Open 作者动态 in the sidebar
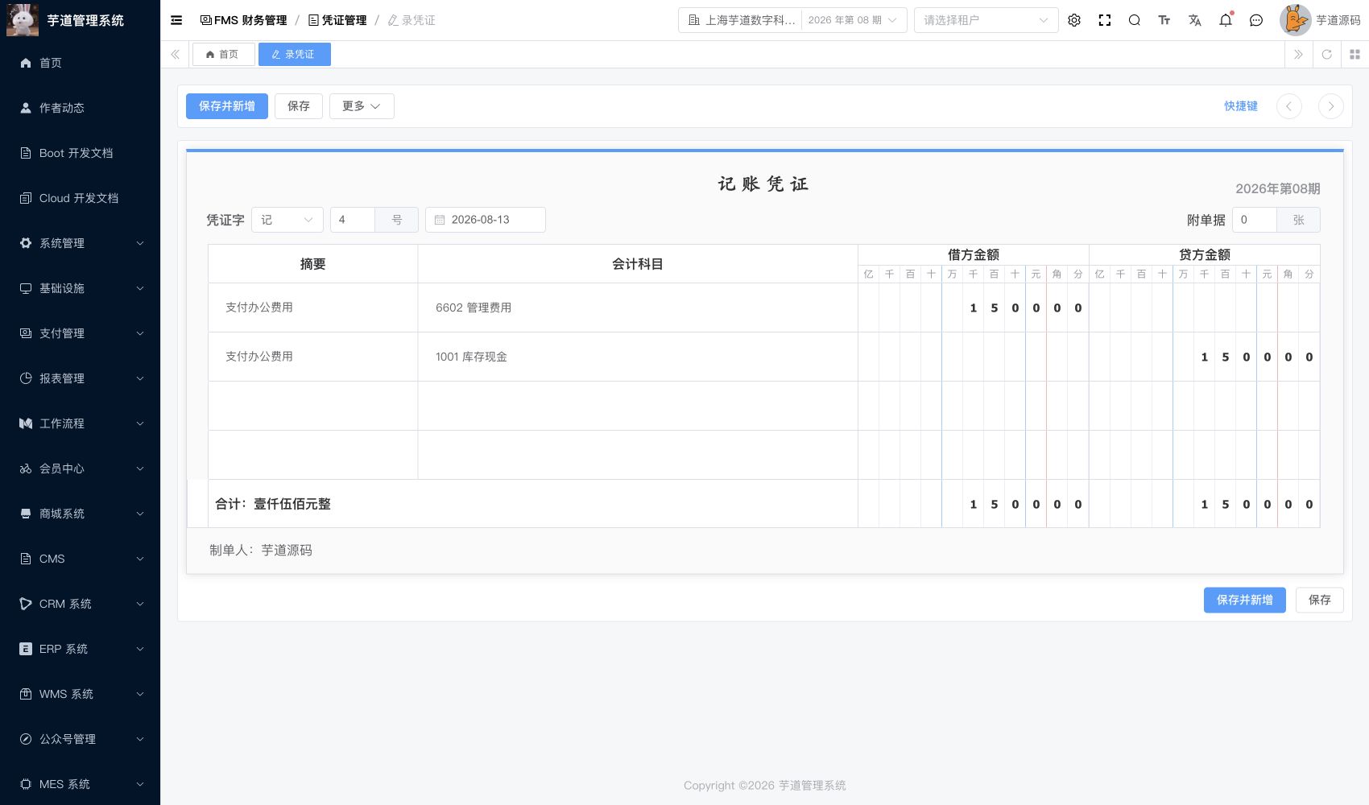 pos(81,108)
